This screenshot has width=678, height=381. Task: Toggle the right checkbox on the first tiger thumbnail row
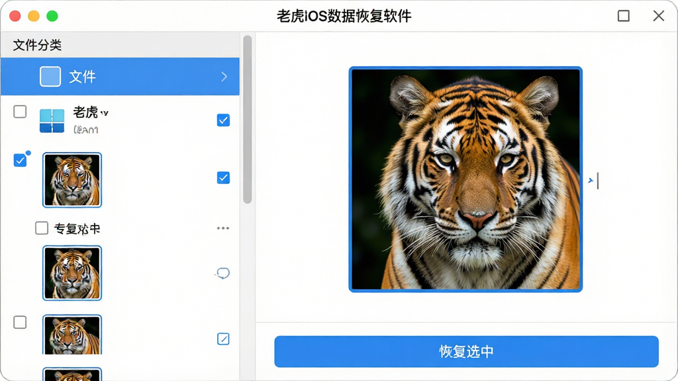(x=223, y=177)
